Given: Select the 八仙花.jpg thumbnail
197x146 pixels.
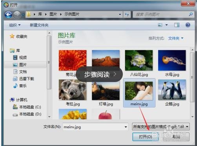Looking at the screenshot, I should click(139, 60).
